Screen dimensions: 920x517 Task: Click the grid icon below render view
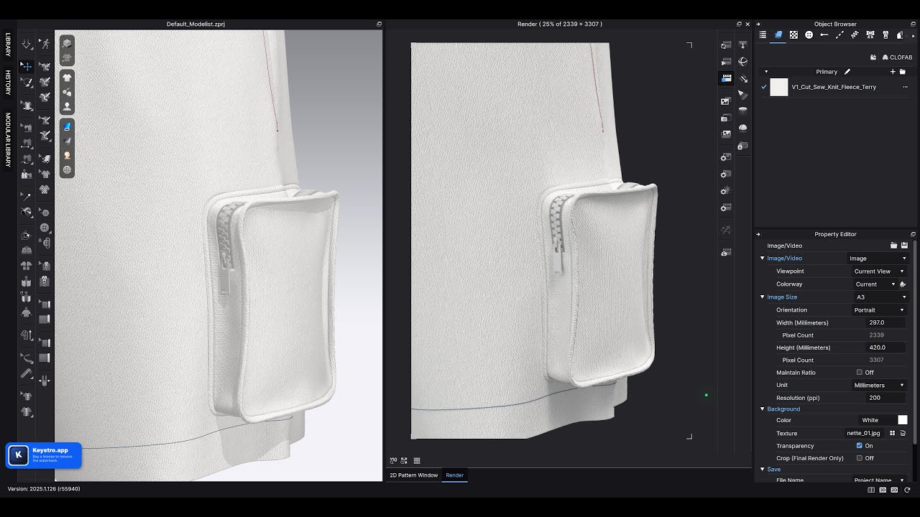[417, 460]
